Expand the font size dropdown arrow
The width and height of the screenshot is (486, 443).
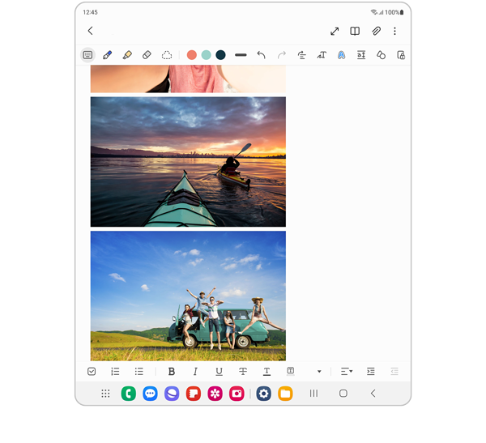tap(319, 372)
